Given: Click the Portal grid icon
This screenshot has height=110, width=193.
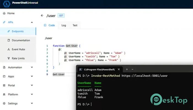Looking at the screenshot, I should click(x=4, y=85).
